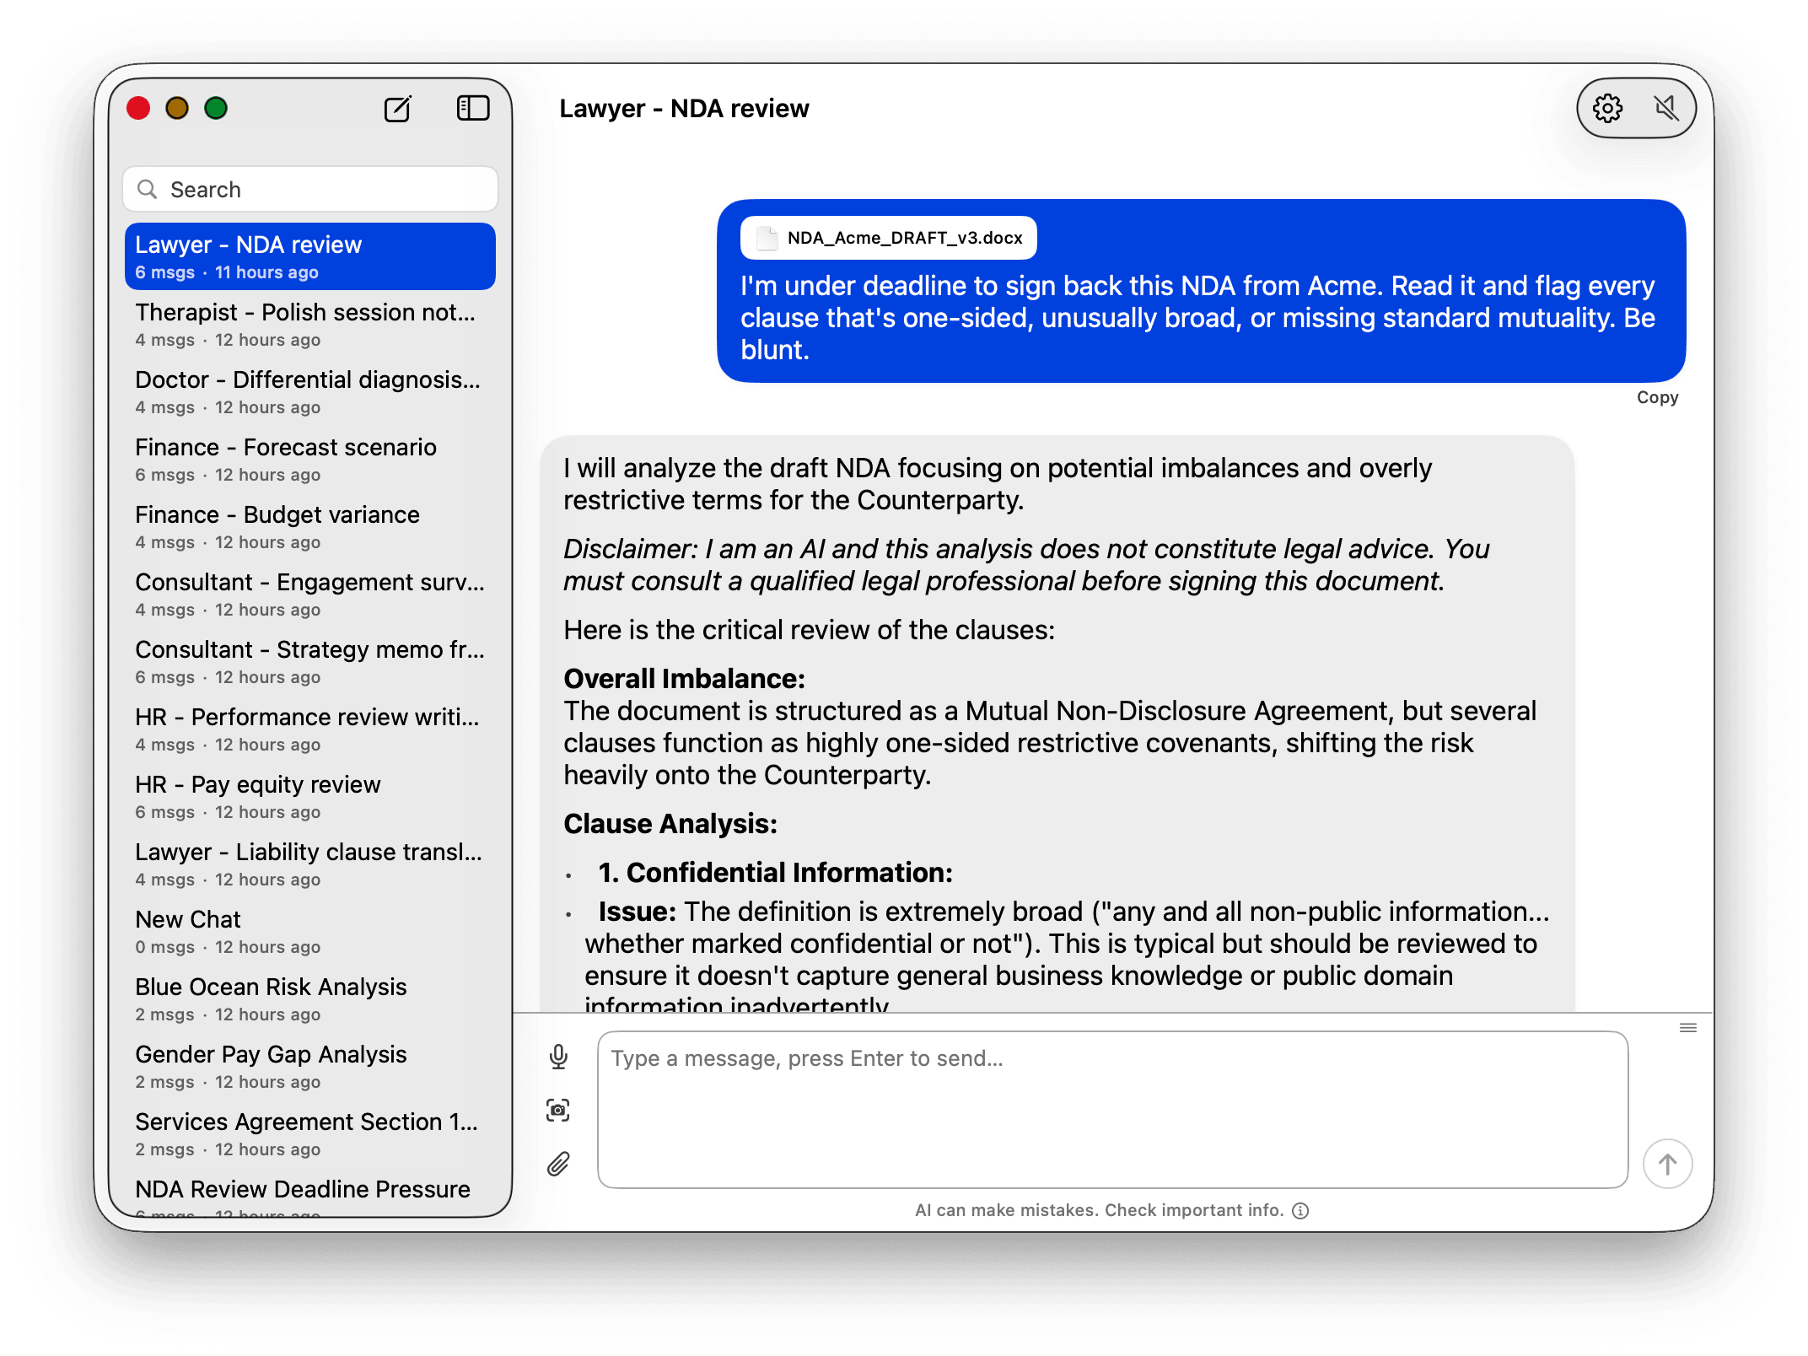The width and height of the screenshot is (1808, 1356).
Task: Open NDA Review Deadline Pressure chat
Action: click(310, 1194)
